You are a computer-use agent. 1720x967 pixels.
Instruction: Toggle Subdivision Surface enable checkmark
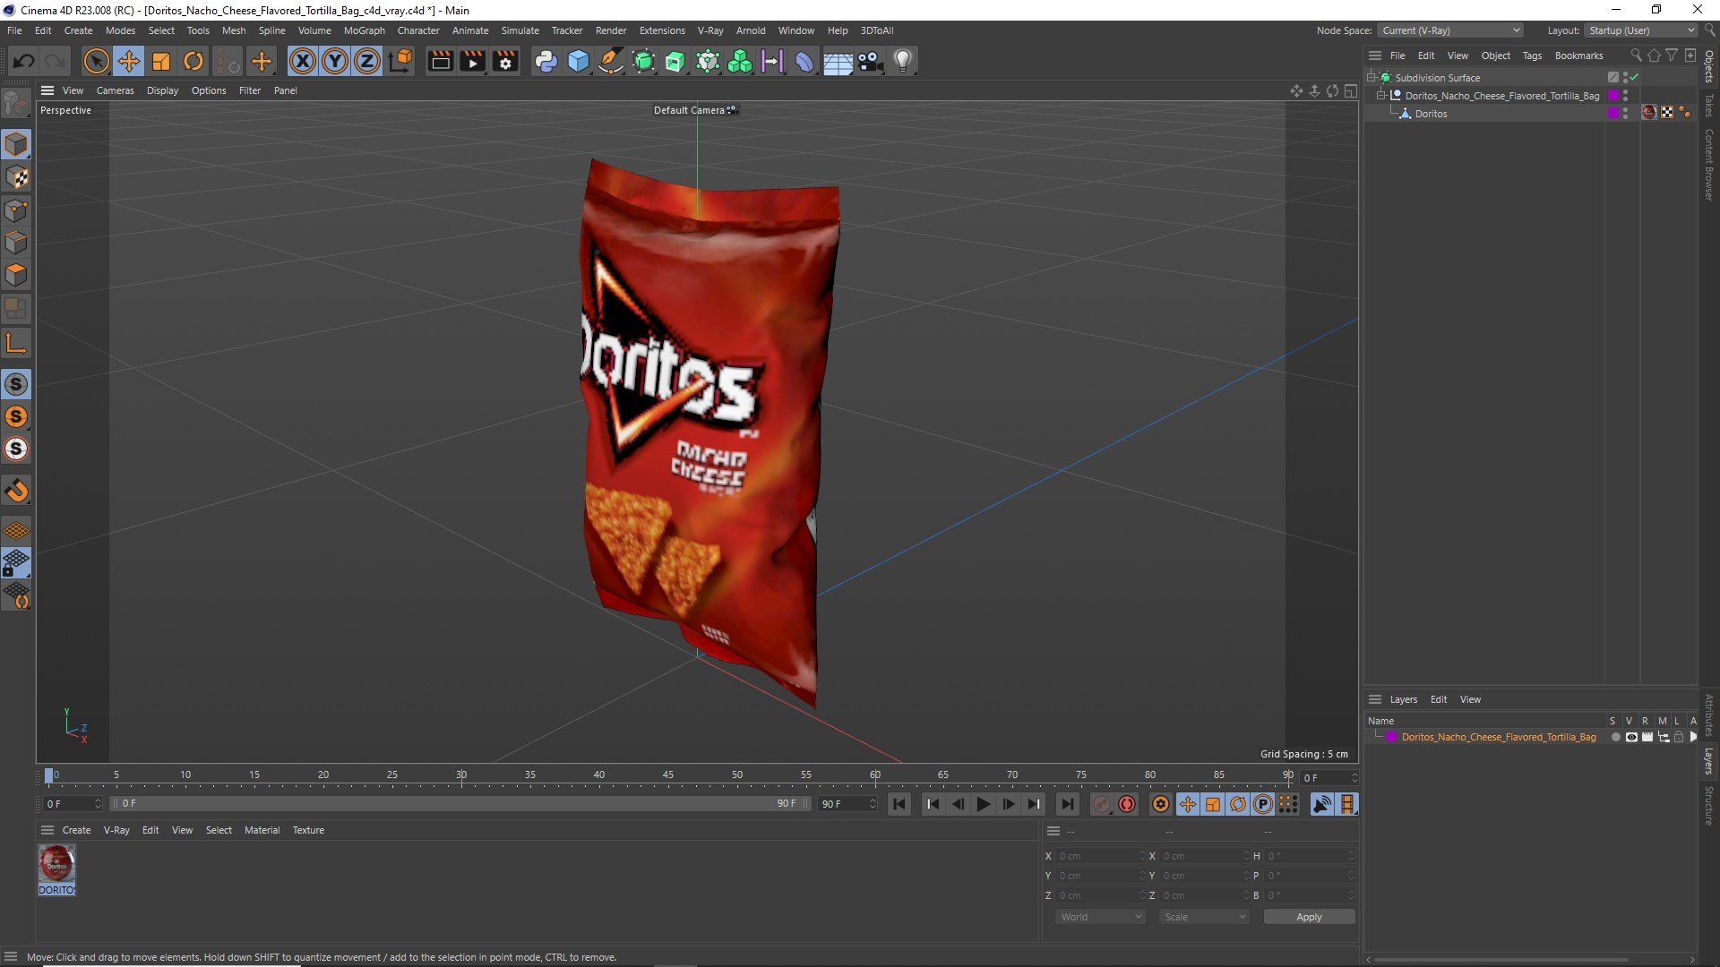(1635, 77)
